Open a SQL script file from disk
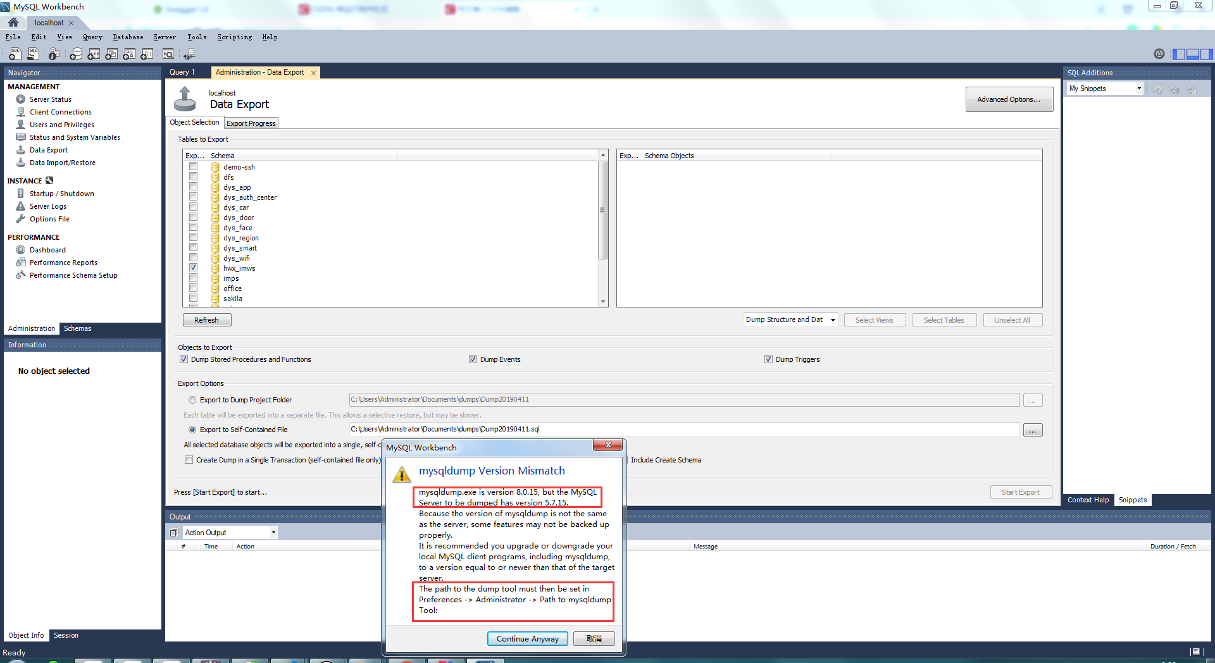This screenshot has height=663, width=1215. click(33, 54)
